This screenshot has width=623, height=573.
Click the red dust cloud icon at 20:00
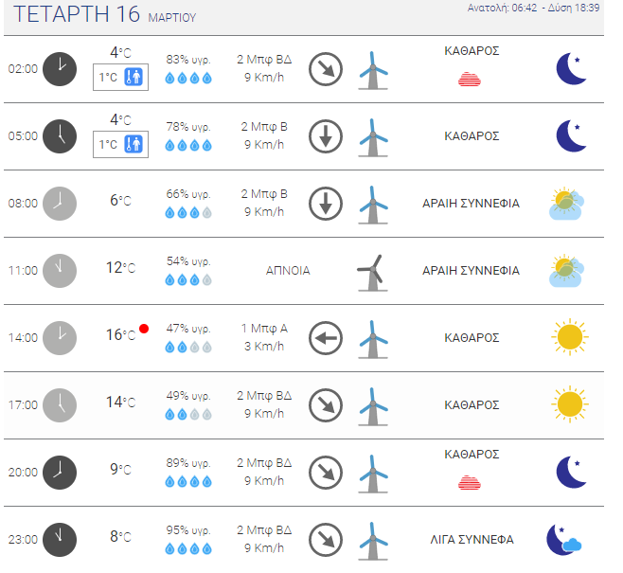pyautogui.click(x=470, y=482)
